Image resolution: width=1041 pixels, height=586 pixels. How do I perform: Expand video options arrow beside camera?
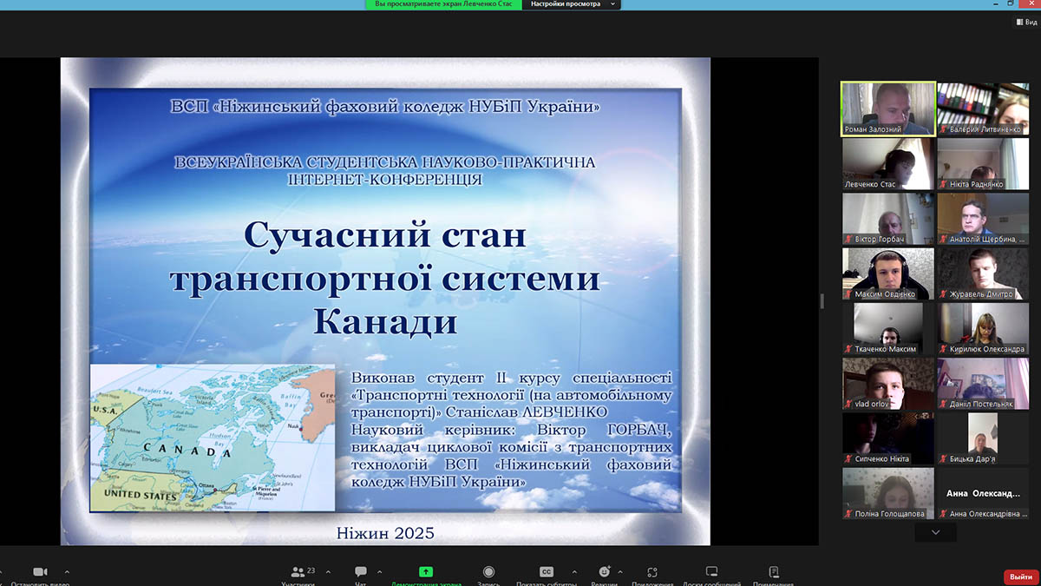tap(67, 572)
